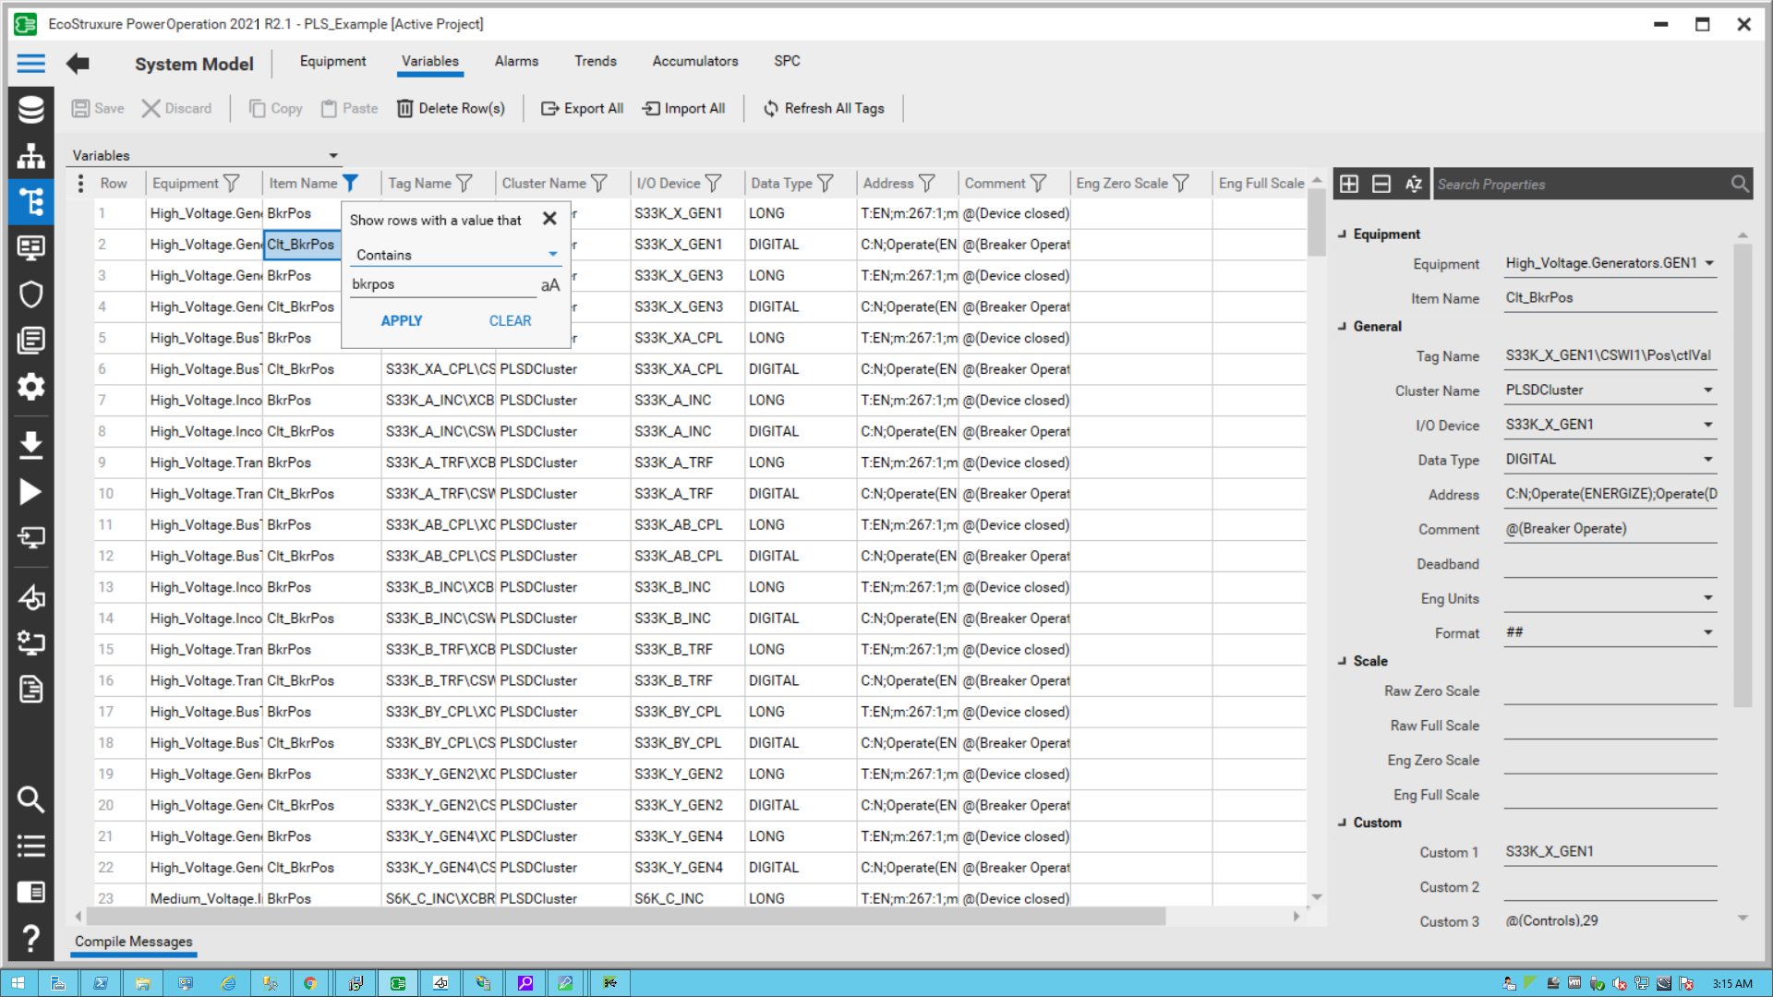Open Format property dropdown
The width and height of the screenshot is (1773, 997).
1708,633
